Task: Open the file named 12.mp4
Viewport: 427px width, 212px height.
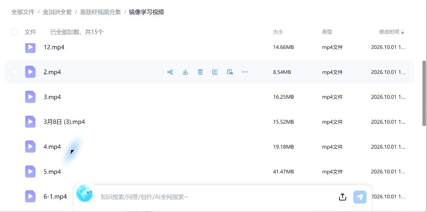Action: point(54,47)
